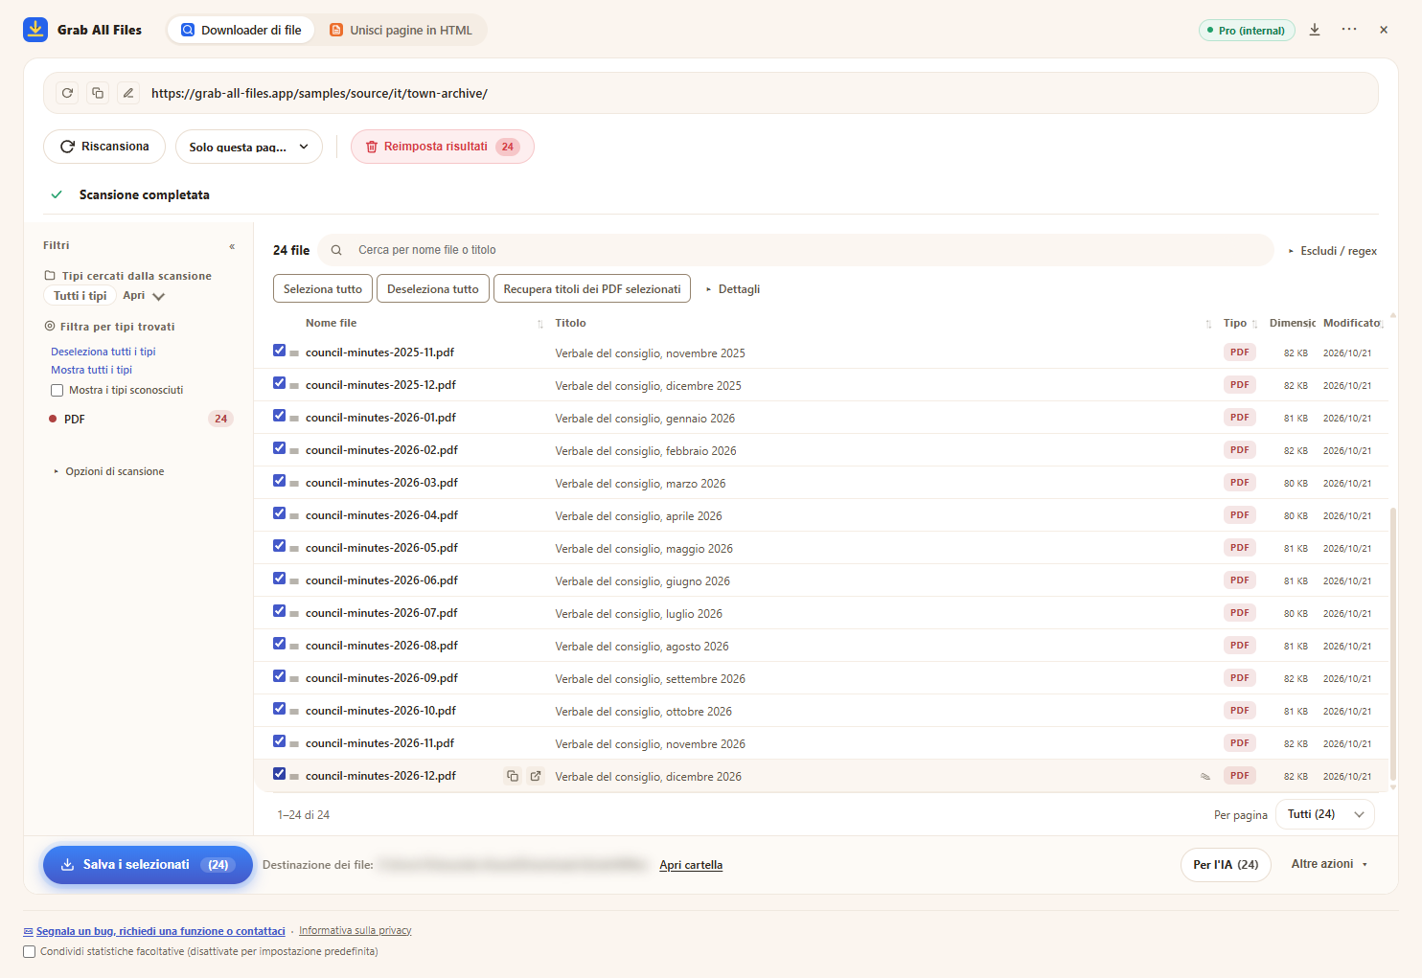Viewport: 1422px width, 978px height.
Task: Open the Solo questa pagina dropdown
Action: (x=249, y=147)
